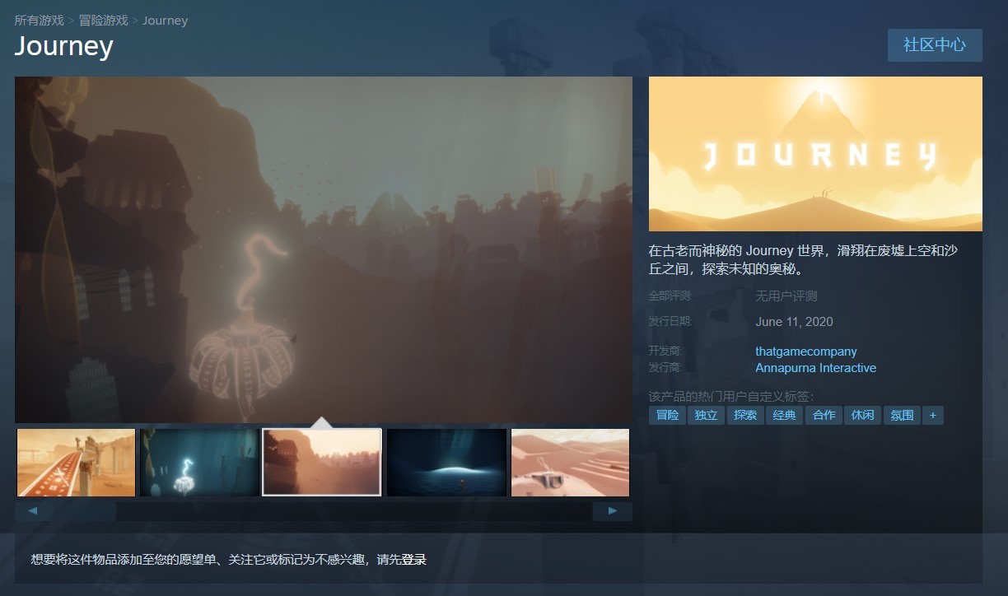Select the glowing creature underwater thumbnail
The height and width of the screenshot is (596, 1008).
[199, 463]
